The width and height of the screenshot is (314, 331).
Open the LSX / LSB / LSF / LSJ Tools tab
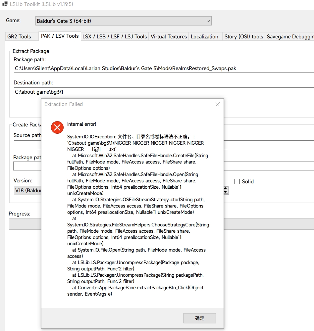coord(115,36)
